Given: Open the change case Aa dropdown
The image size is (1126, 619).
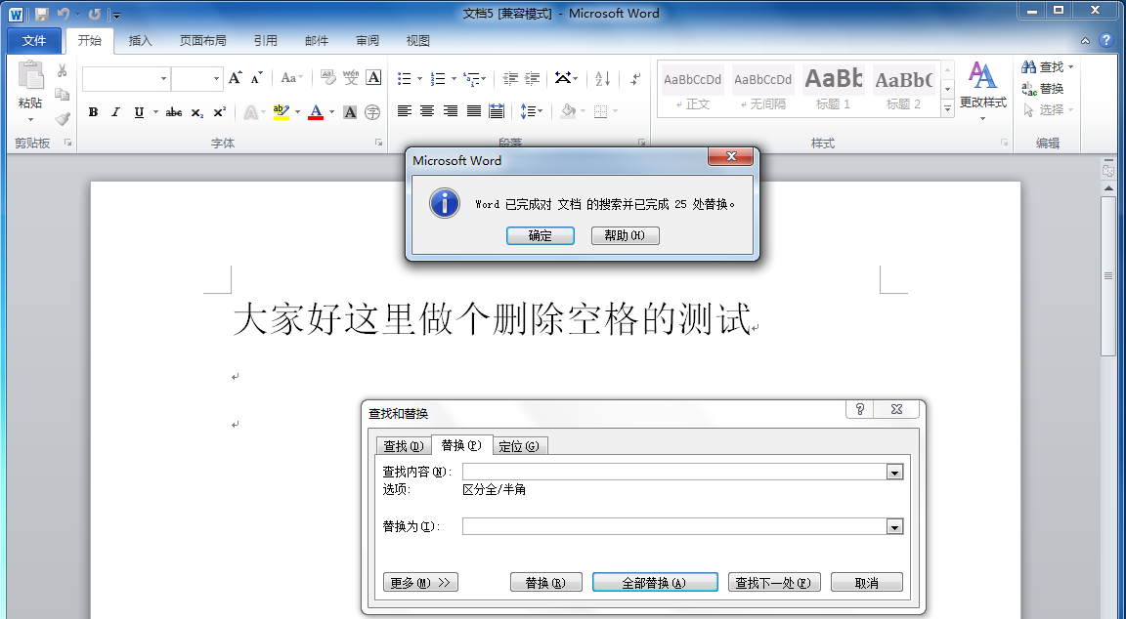Looking at the screenshot, I should click(x=291, y=77).
